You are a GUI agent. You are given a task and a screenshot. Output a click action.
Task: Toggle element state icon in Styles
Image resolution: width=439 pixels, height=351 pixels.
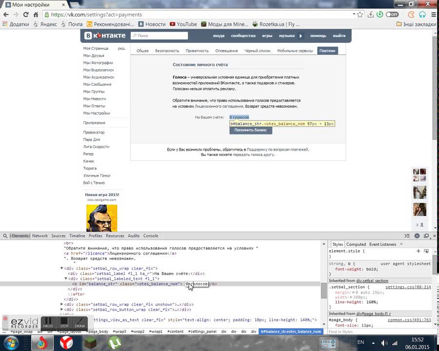[426, 251]
